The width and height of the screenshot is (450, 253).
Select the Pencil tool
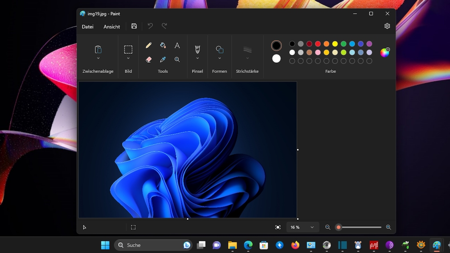click(148, 45)
